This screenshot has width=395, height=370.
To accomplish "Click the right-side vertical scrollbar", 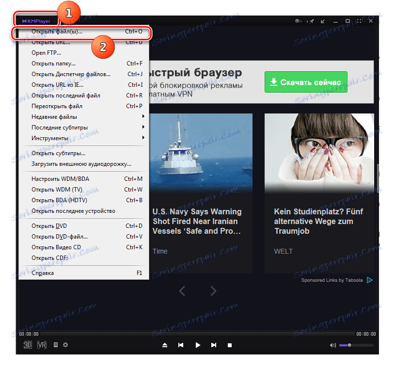I will [378, 178].
